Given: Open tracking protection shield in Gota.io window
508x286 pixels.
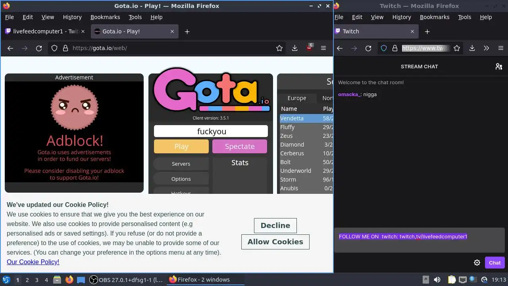Looking at the screenshot, I should point(54,48).
